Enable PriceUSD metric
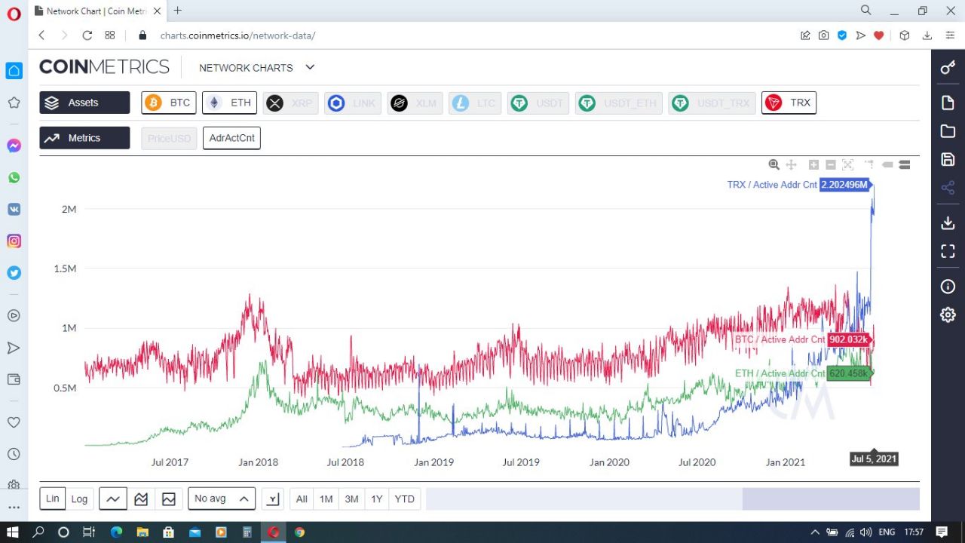The height and width of the screenshot is (543, 965). point(169,139)
